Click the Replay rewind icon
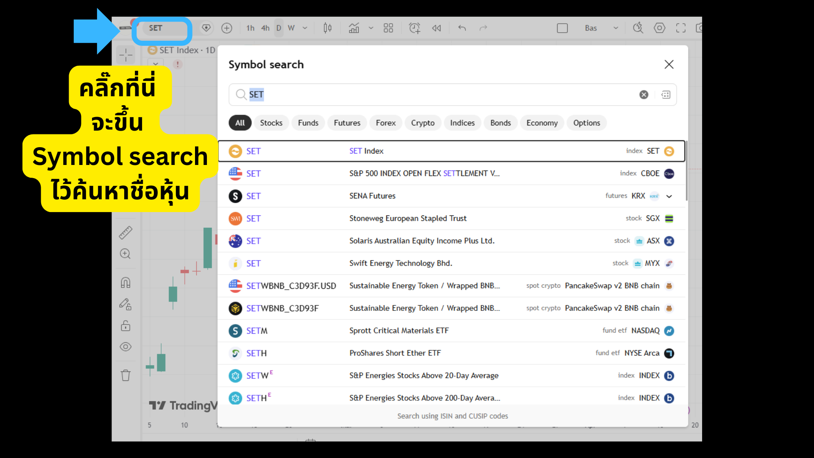Image resolution: width=814 pixels, height=458 pixels. click(436, 28)
